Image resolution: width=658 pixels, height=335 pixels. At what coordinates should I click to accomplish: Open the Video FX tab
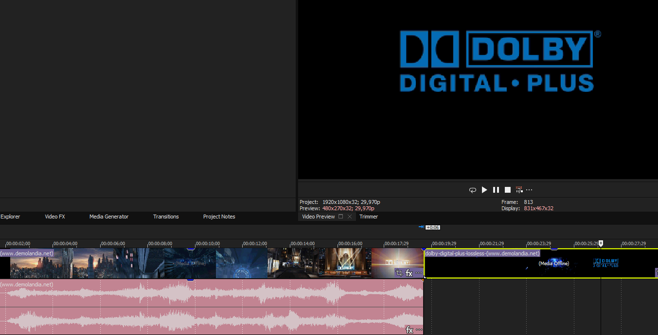(x=55, y=216)
